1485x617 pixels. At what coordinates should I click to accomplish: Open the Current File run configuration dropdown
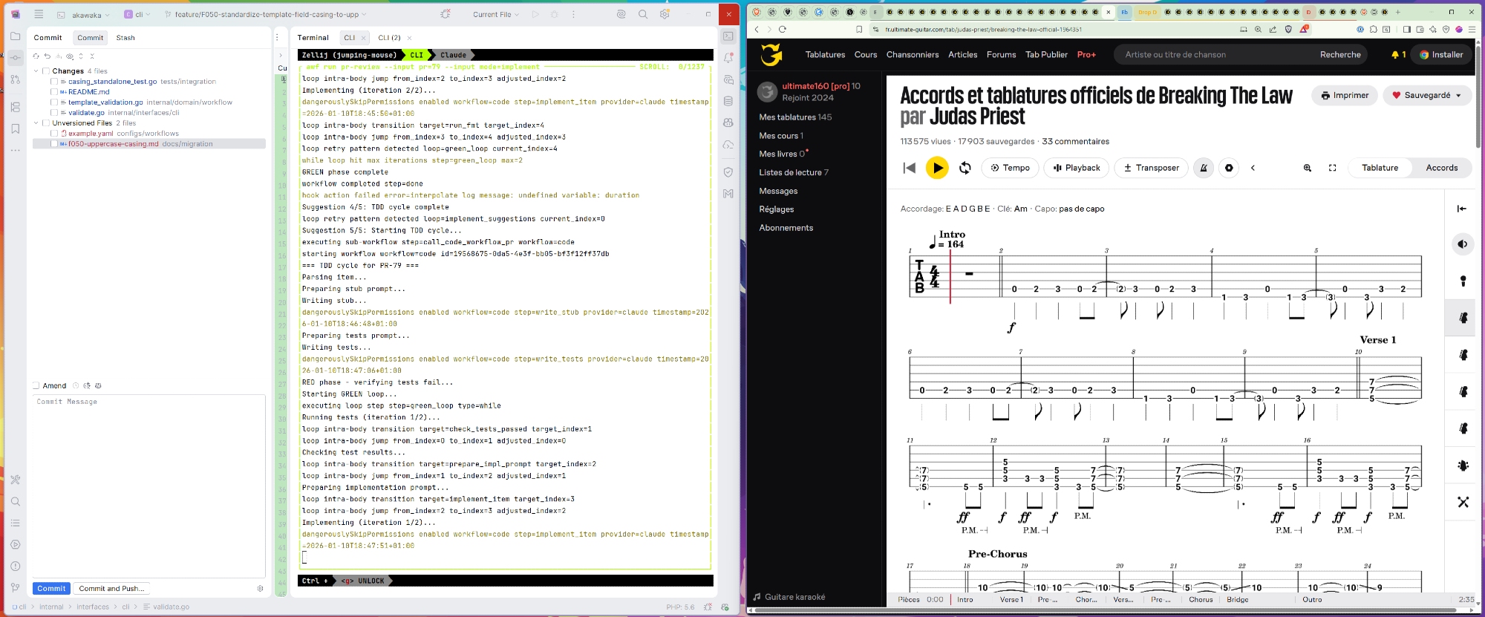pos(496,14)
